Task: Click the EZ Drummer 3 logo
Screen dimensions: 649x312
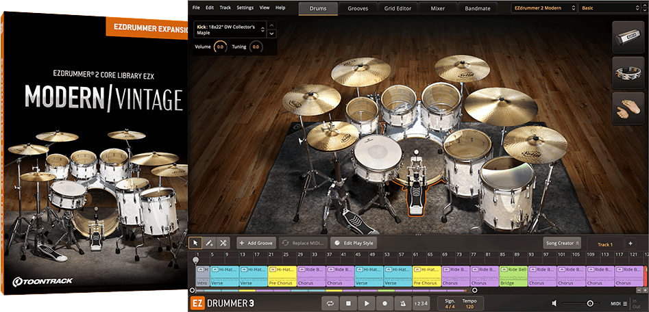Action: pyautogui.click(x=222, y=303)
